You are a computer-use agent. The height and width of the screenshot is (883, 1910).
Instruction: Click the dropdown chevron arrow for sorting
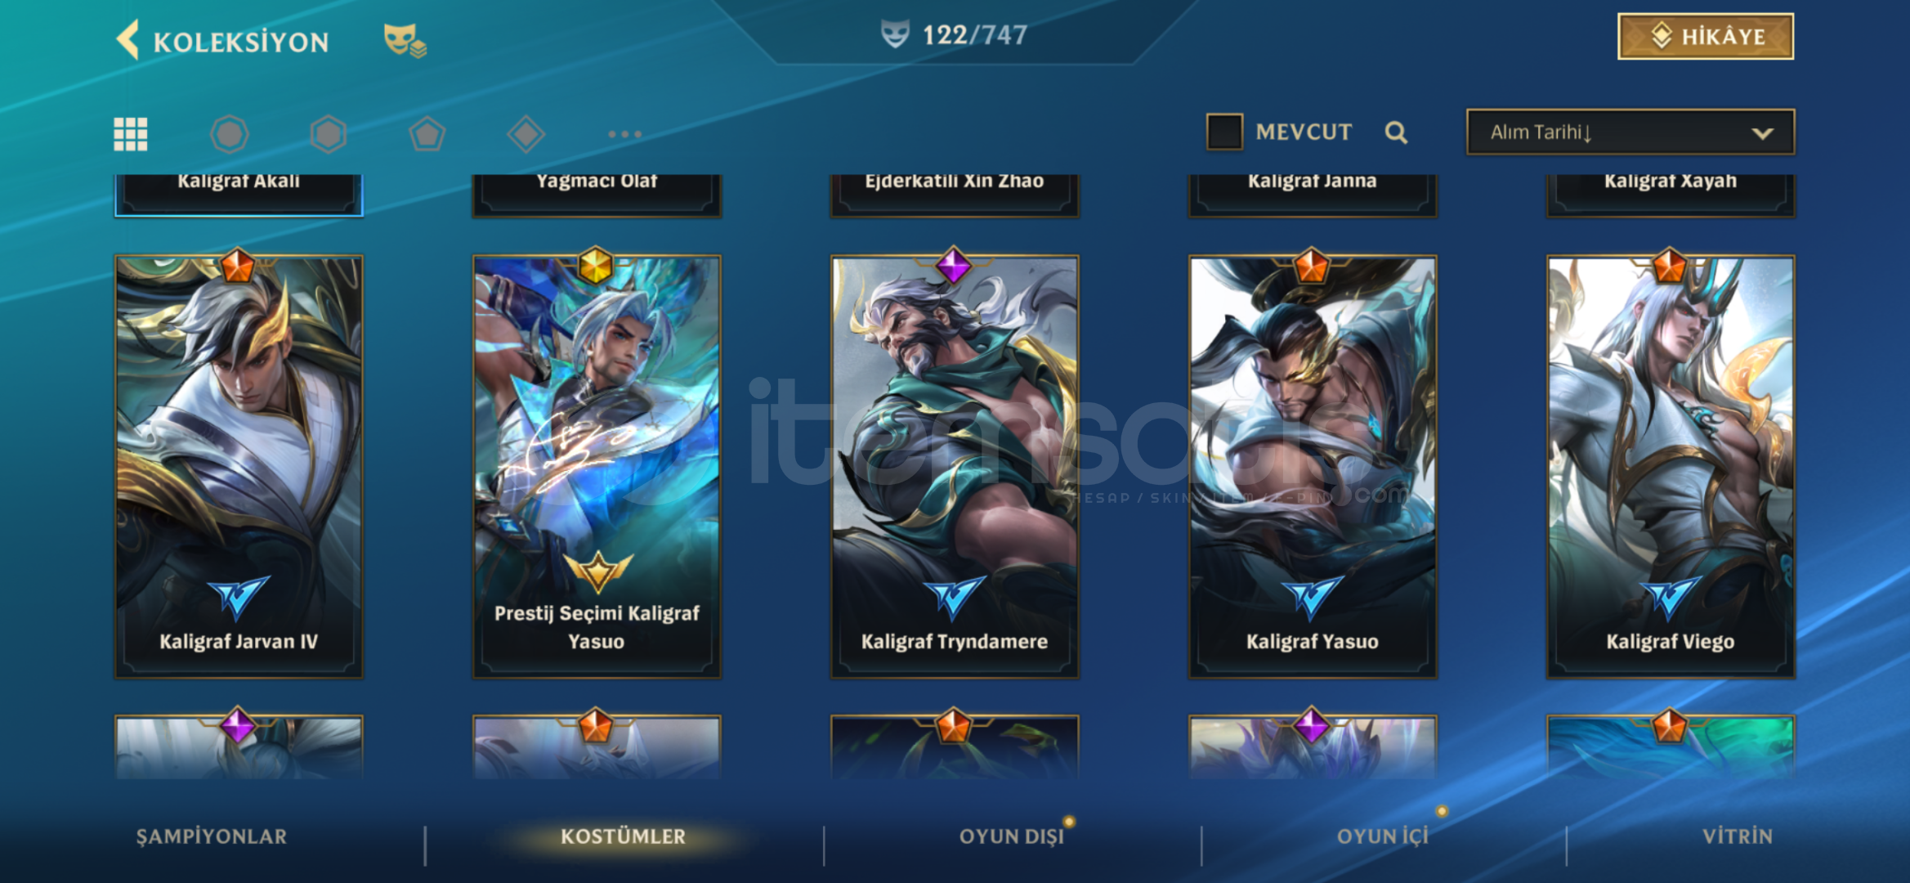(x=1763, y=133)
